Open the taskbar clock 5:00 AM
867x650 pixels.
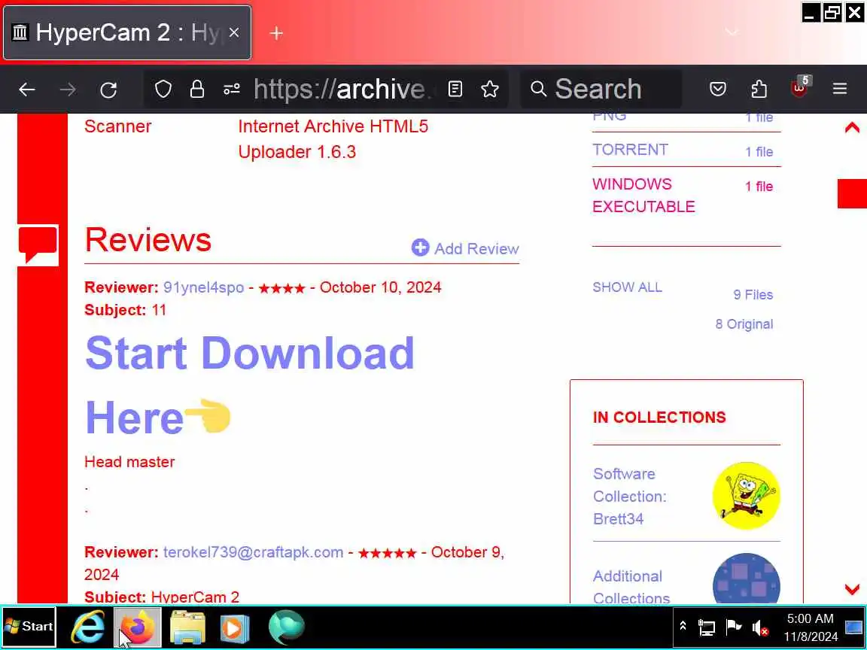tap(810, 627)
